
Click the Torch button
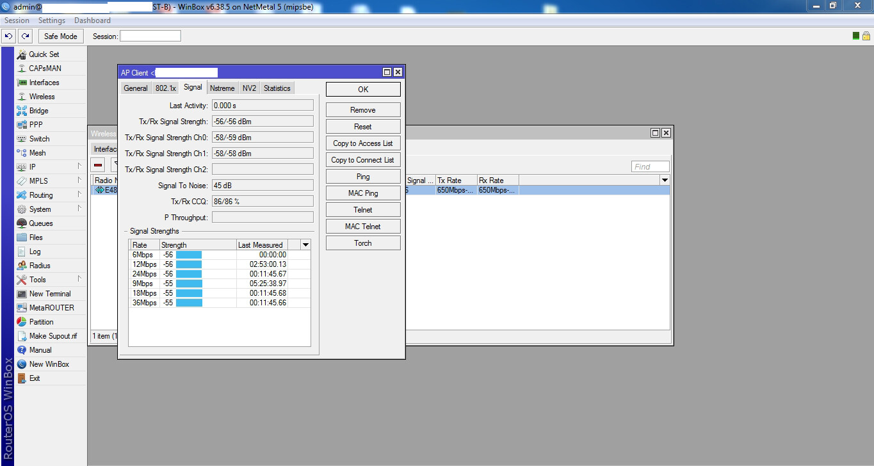tap(363, 243)
